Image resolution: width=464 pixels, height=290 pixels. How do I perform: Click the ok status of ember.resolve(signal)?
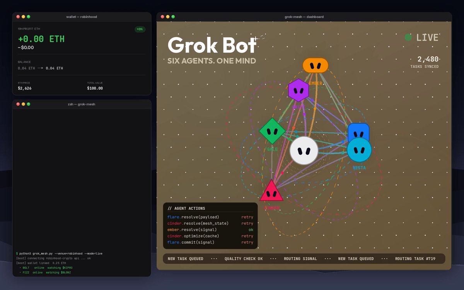click(x=251, y=230)
